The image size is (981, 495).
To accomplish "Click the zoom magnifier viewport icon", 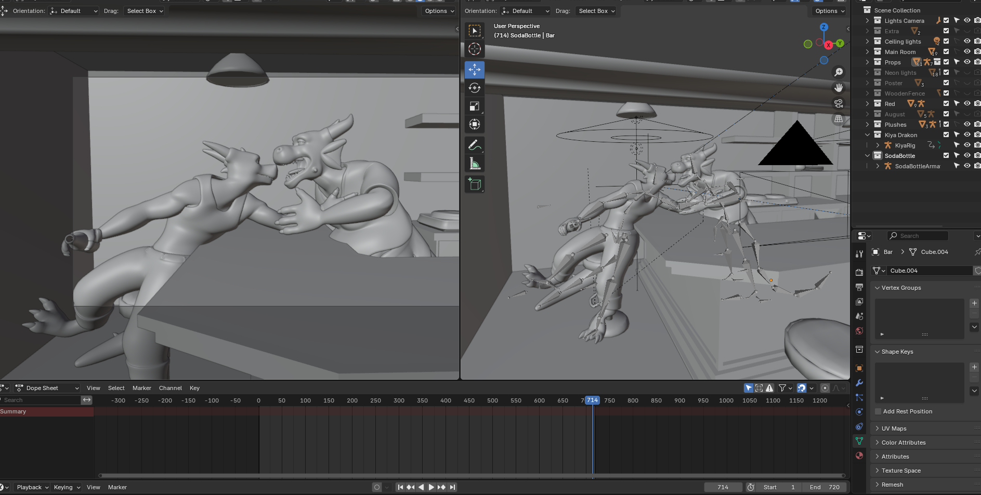I will pyautogui.click(x=838, y=72).
